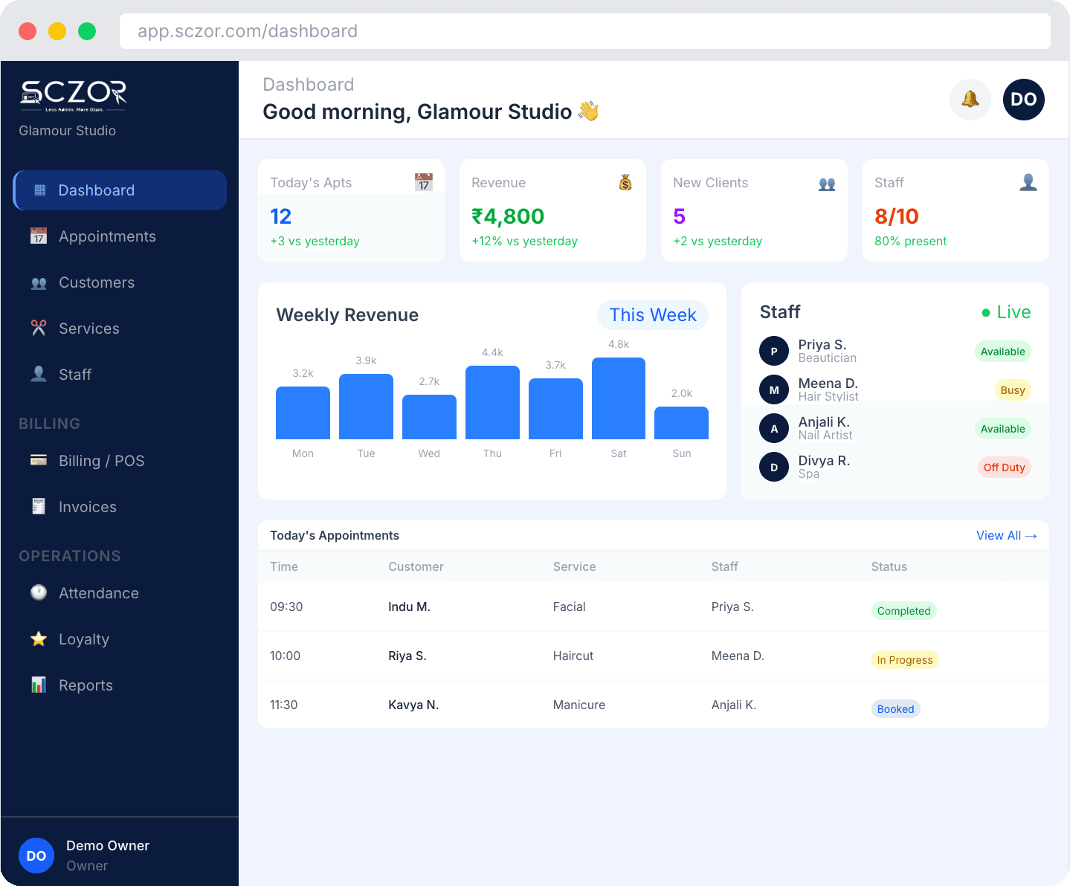Click the New Clients count 5

(679, 216)
